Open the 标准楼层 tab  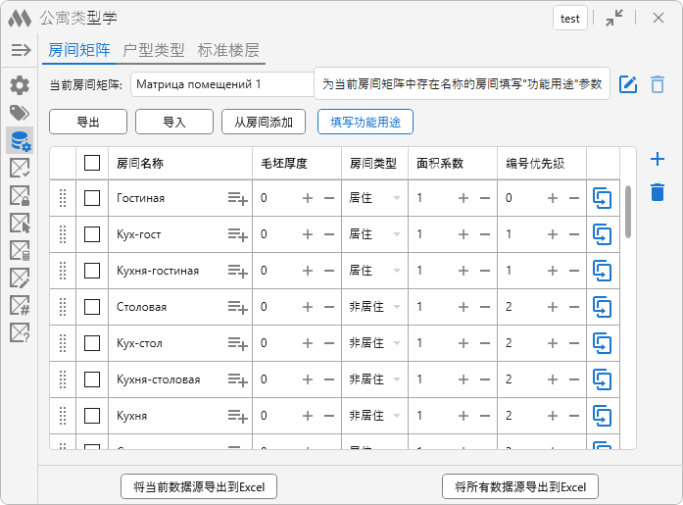(x=228, y=50)
